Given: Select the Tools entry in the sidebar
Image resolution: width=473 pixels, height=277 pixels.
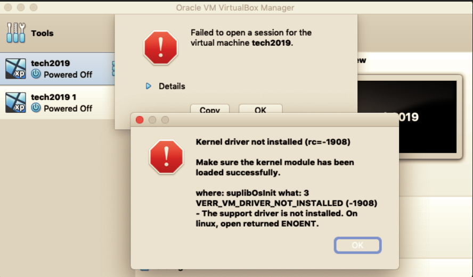Looking at the screenshot, I should tap(58, 33).
